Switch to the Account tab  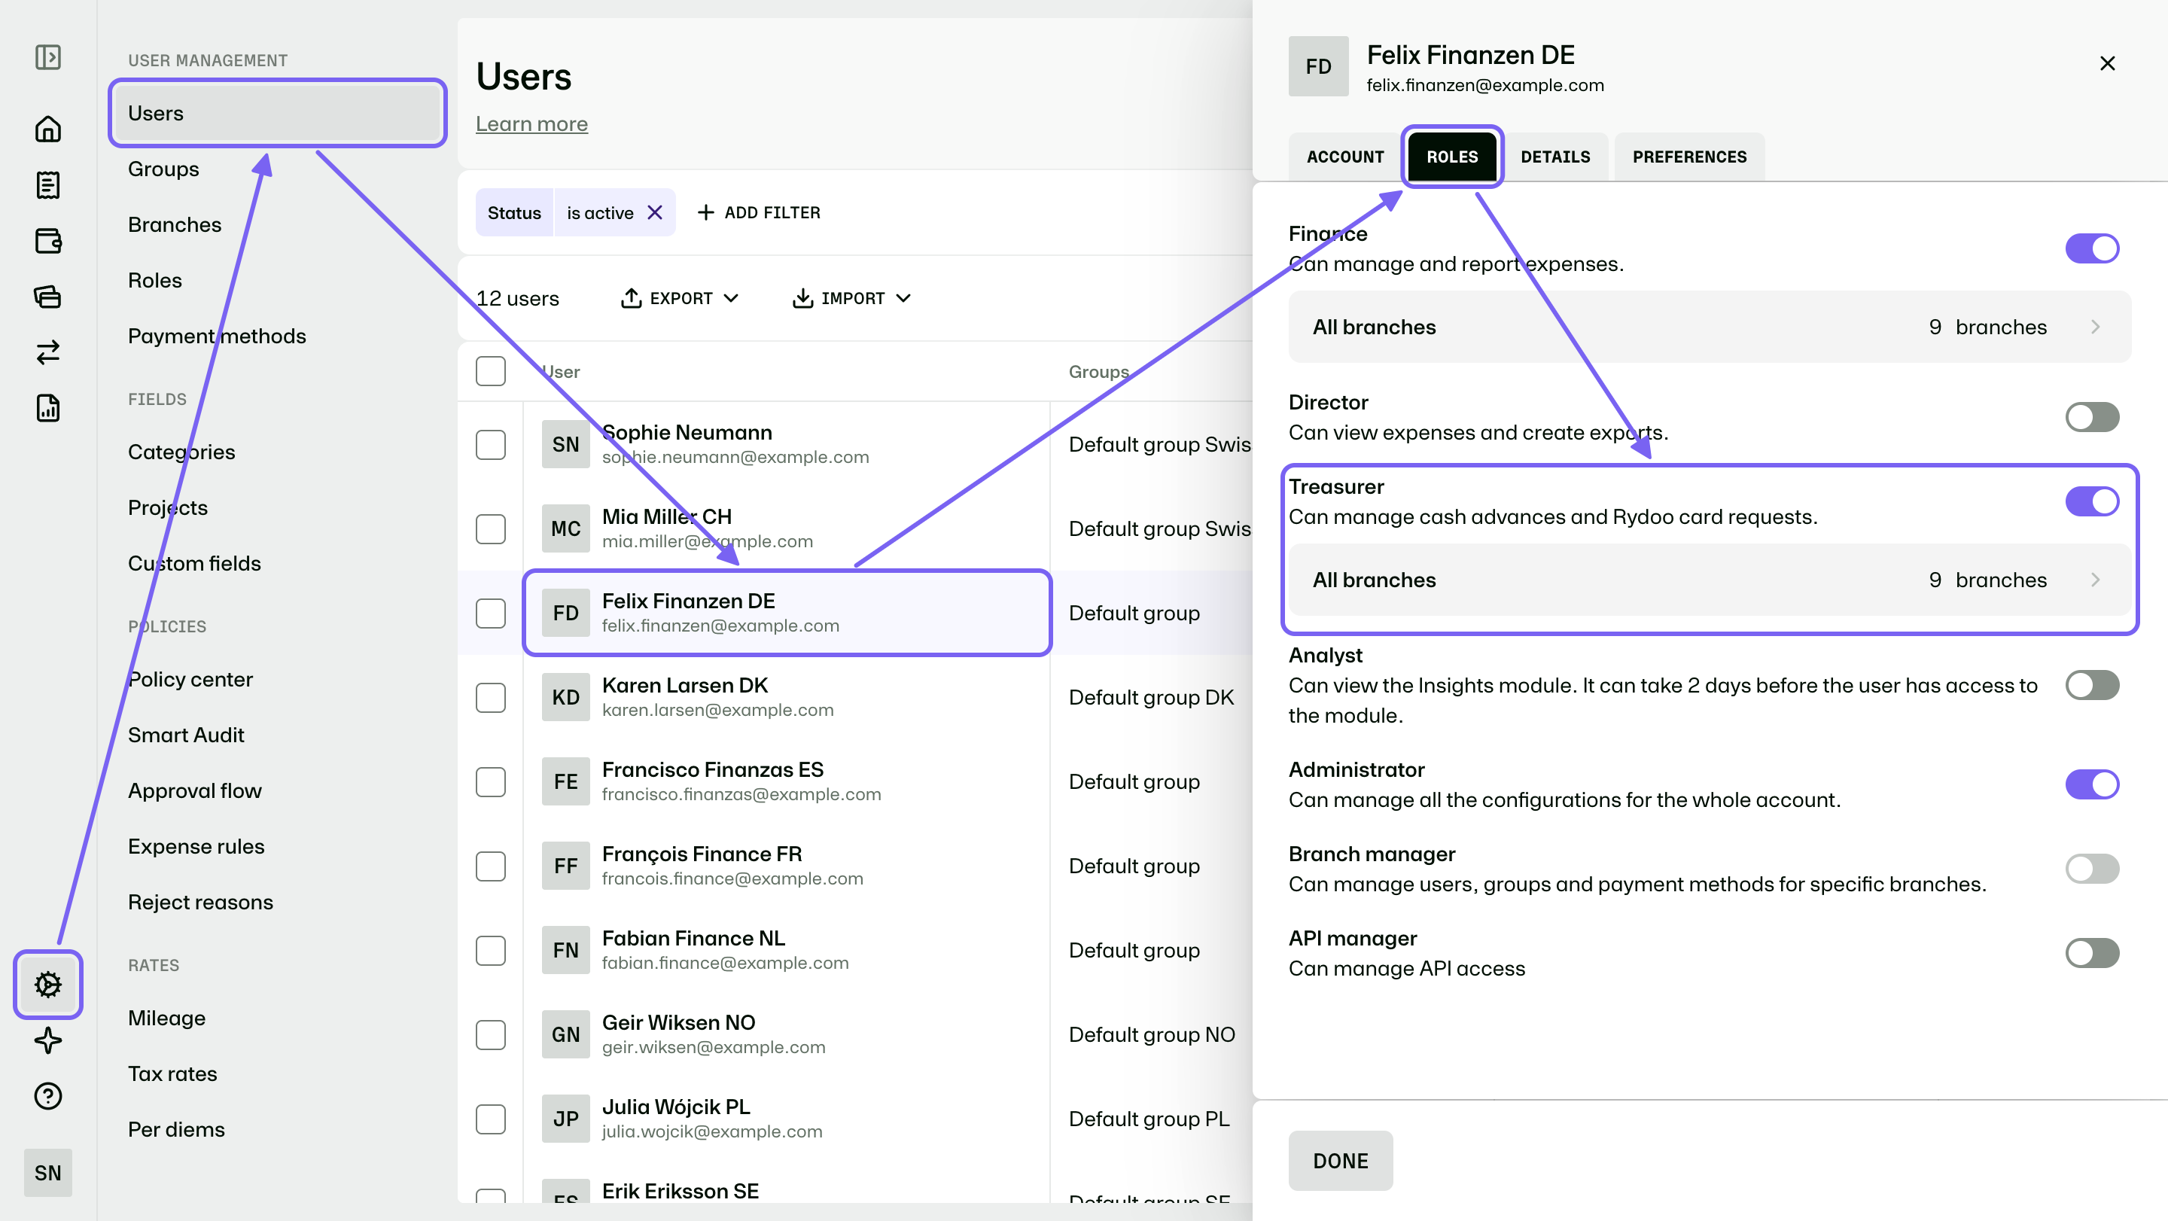pyautogui.click(x=1345, y=157)
